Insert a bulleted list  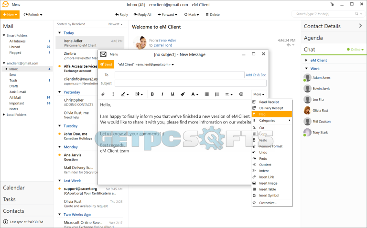pyautogui.click(x=206, y=94)
